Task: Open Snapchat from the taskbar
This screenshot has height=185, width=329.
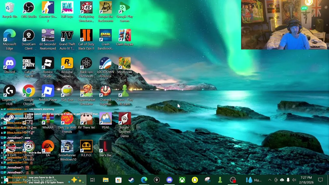Action: [x=195, y=180]
